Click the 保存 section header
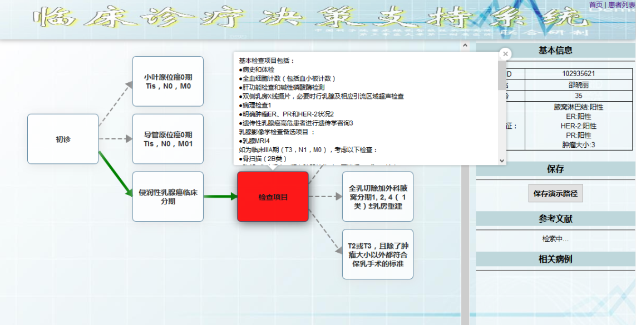This screenshot has width=636, height=325. (x=555, y=169)
